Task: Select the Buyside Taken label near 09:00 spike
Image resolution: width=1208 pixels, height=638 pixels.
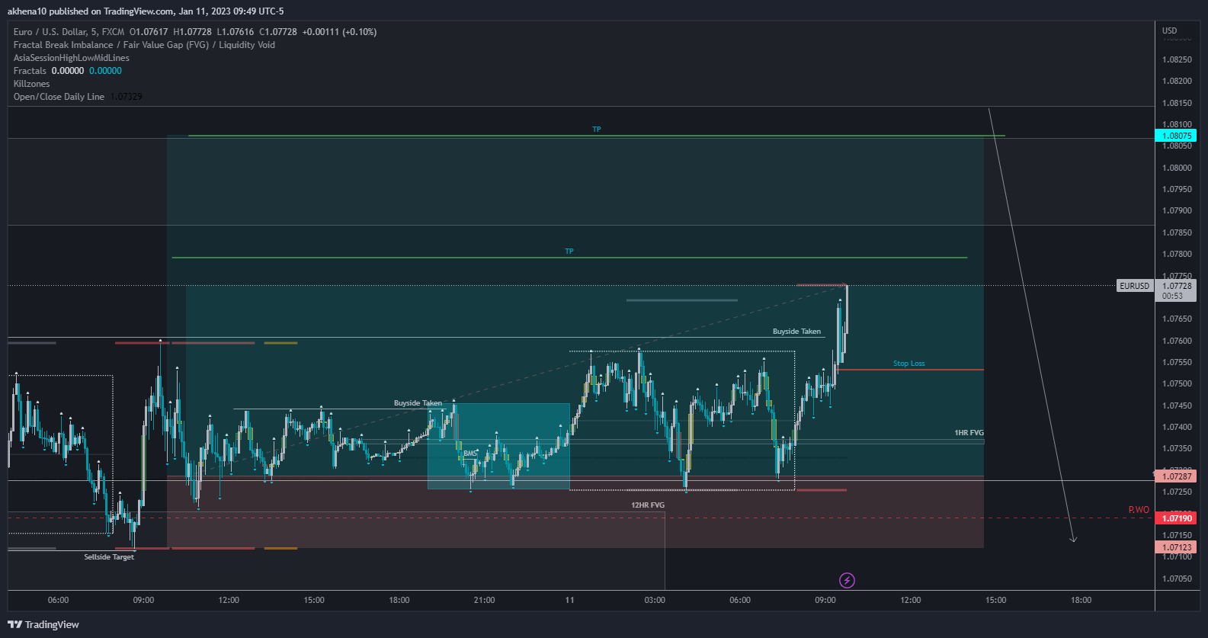Action: (796, 332)
